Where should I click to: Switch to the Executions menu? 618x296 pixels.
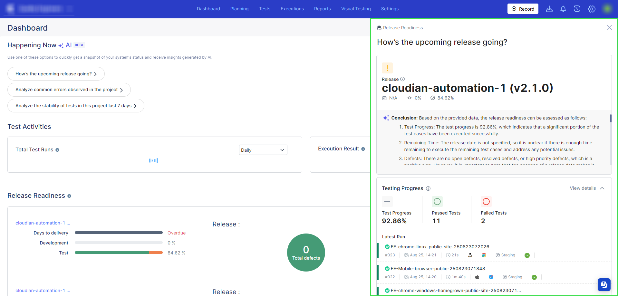point(292,9)
